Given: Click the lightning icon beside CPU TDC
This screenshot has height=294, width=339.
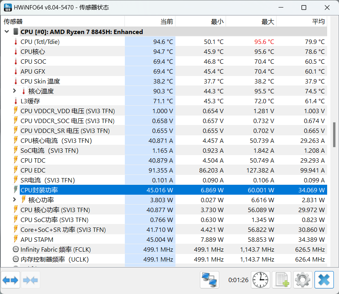Looking at the screenshot, I should coord(15,160).
